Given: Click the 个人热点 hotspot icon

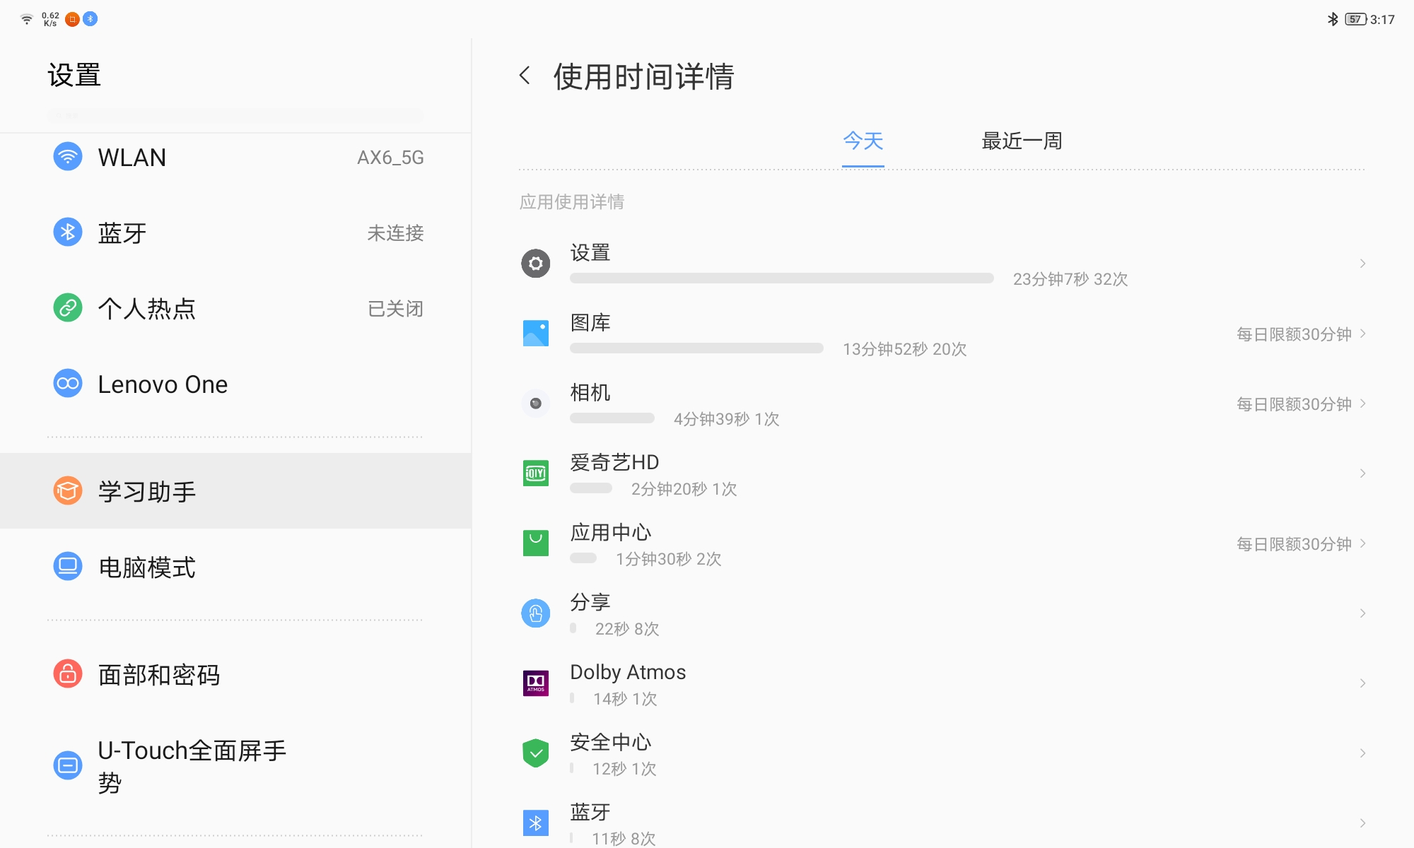Looking at the screenshot, I should 67,308.
